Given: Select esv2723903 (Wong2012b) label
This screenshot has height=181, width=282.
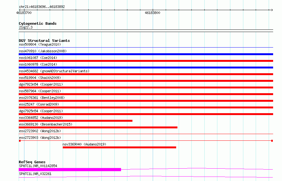Looking at the screenshot, I should click(40, 138).
